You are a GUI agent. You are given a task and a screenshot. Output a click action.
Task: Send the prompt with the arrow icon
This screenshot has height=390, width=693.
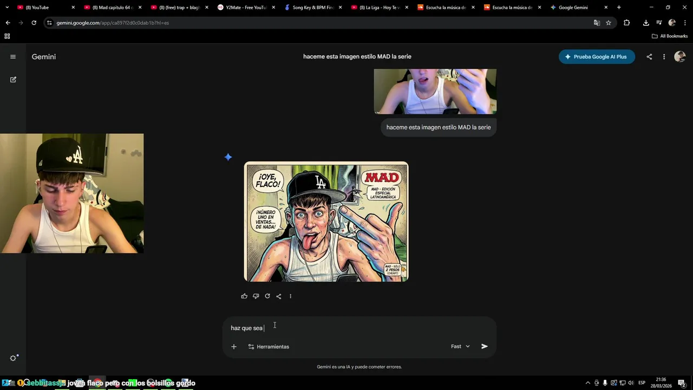tap(485, 347)
